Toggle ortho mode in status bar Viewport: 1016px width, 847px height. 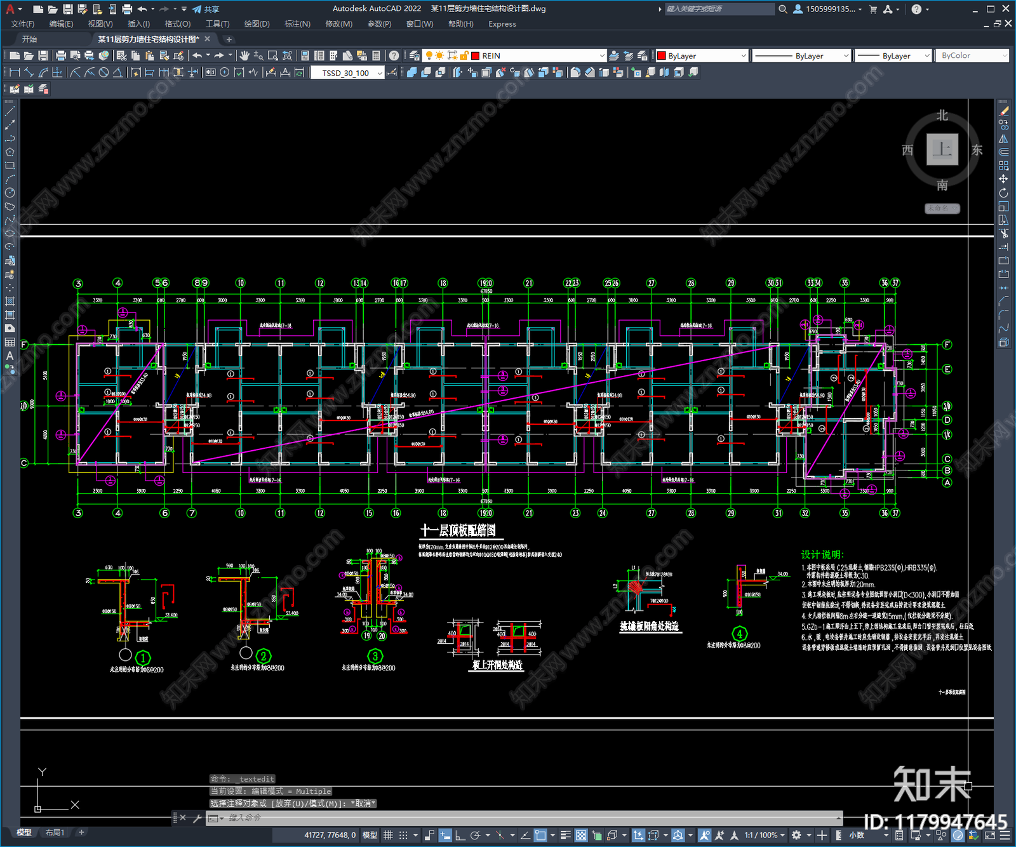coord(460,835)
